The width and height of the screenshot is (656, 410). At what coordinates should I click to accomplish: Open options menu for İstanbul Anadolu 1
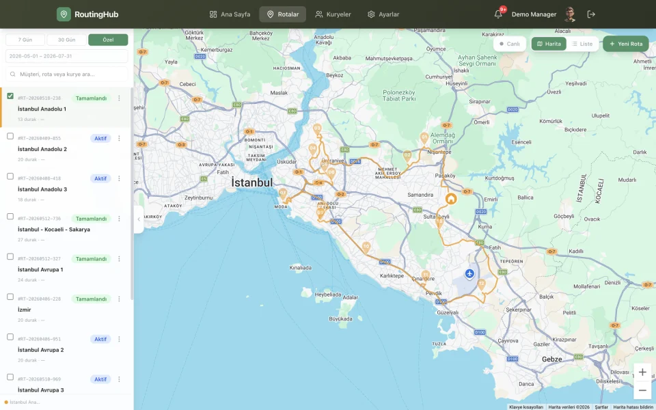click(119, 98)
